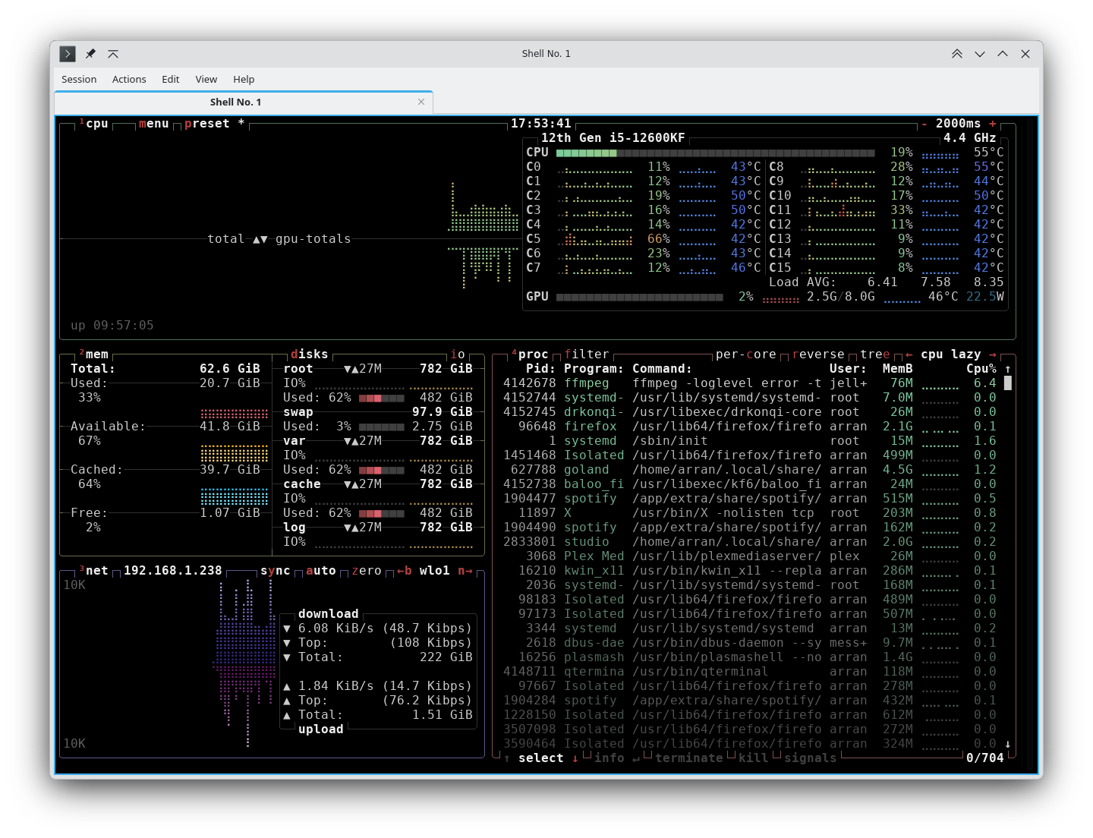1093x838 pixels.
Task: Pin the window using the pin icon
Action: coord(90,54)
